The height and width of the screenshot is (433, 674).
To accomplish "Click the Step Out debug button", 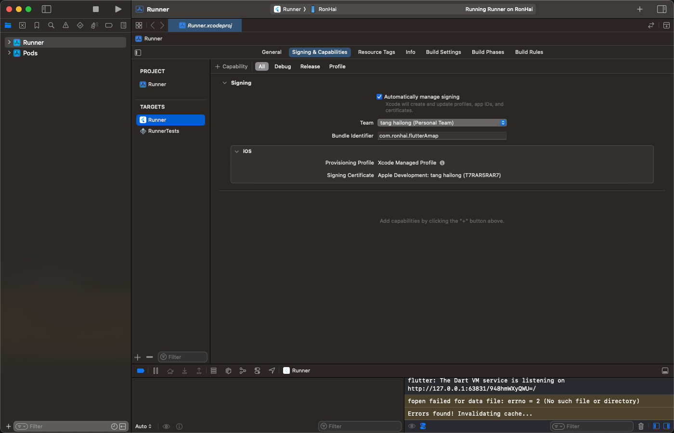I will [199, 370].
